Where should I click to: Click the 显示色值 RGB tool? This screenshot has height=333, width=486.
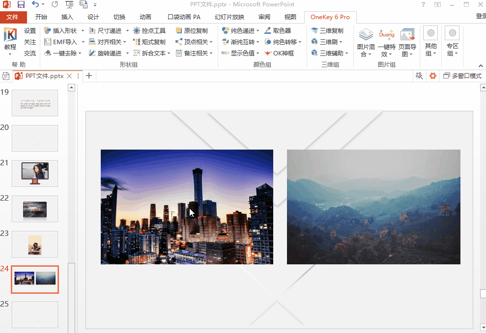[x=240, y=53]
